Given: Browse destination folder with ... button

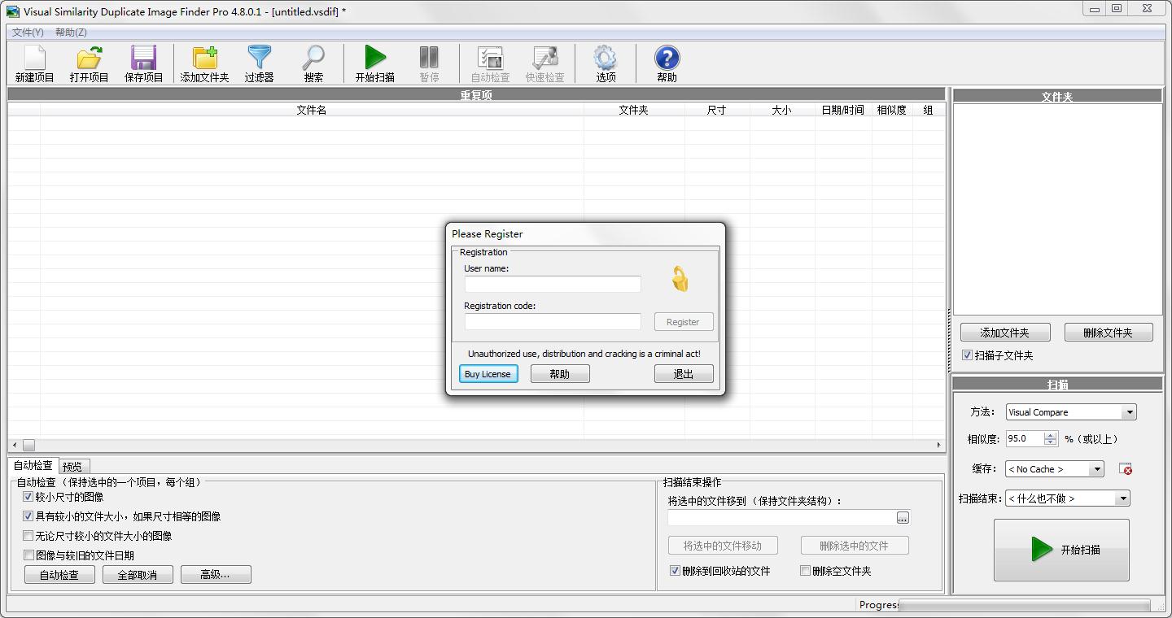Looking at the screenshot, I should [903, 518].
